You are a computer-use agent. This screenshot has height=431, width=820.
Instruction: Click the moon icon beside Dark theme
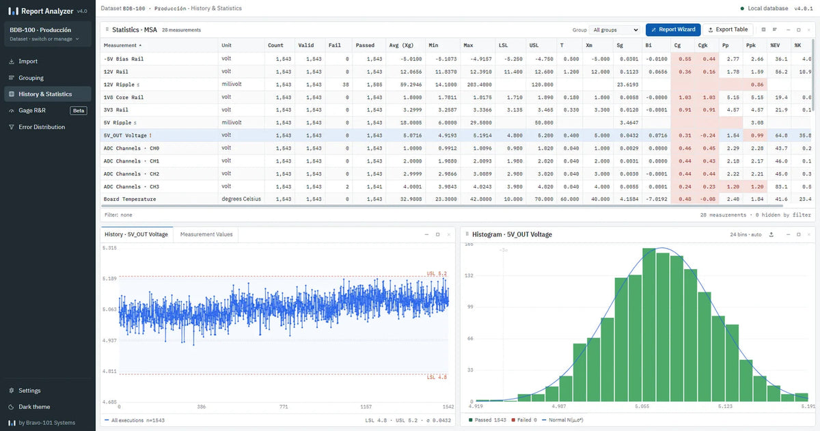[x=11, y=407]
